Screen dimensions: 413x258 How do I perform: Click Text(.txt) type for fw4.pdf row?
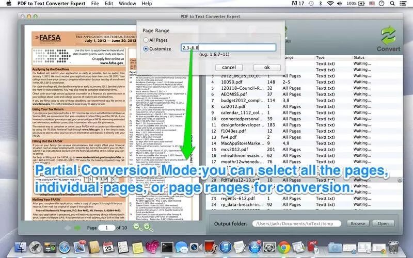pyautogui.click(x=325, y=137)
